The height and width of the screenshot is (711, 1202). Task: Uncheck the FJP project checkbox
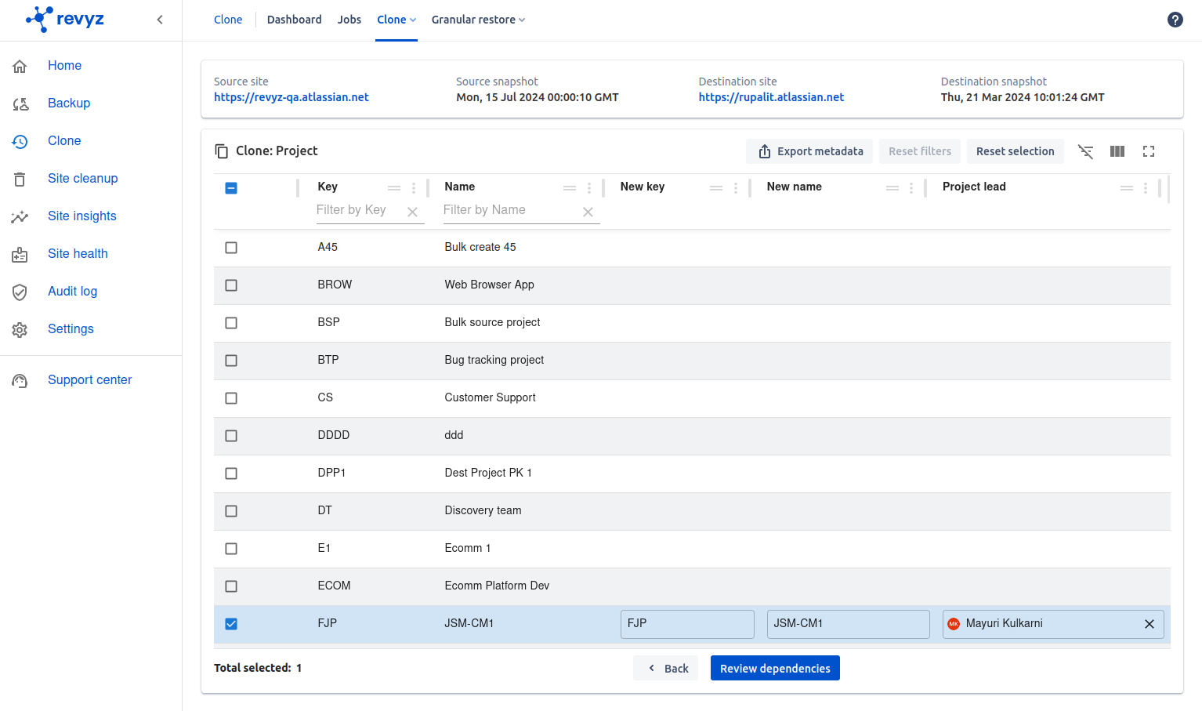[x=231, y=624]
